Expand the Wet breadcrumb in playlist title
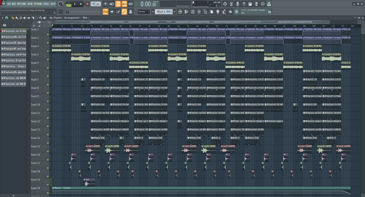The width and height of the screenshot is (365, 197). tap(85, 18)
